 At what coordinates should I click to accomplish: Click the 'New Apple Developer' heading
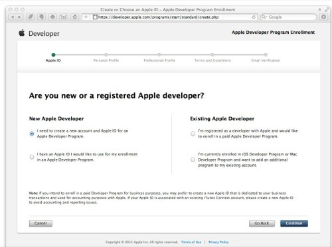56,119
